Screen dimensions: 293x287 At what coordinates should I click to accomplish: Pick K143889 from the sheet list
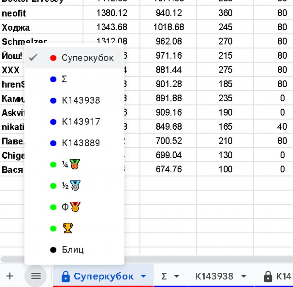tap(81, 143)
